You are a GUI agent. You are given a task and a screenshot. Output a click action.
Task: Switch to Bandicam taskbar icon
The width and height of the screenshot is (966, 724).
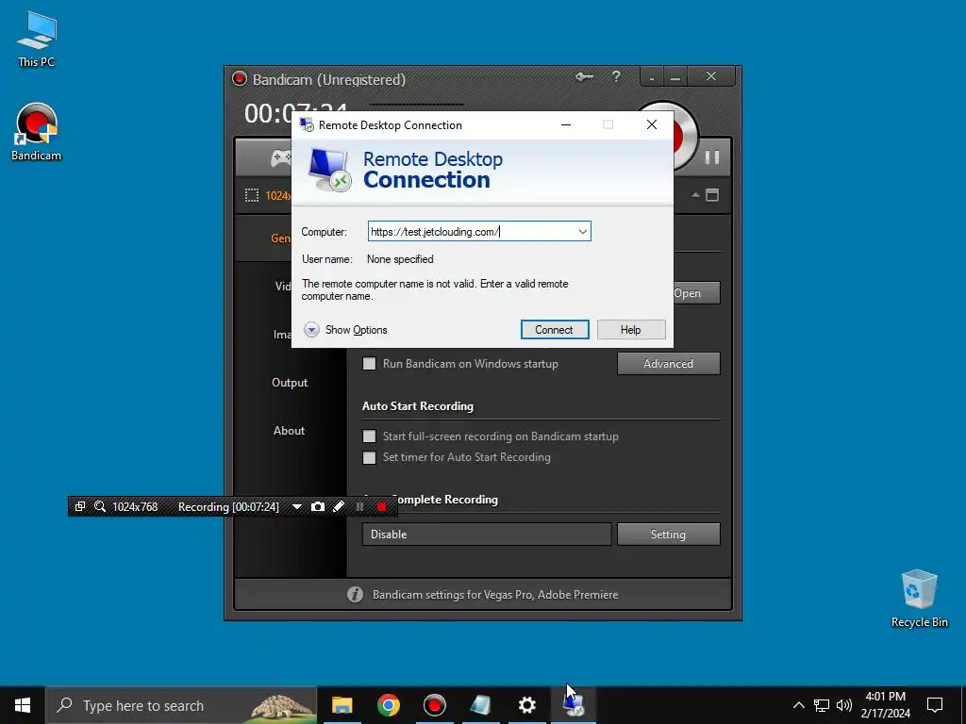(x=434, y=705)
